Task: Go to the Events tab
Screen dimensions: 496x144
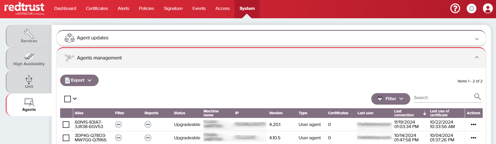Action: [199, 8]
